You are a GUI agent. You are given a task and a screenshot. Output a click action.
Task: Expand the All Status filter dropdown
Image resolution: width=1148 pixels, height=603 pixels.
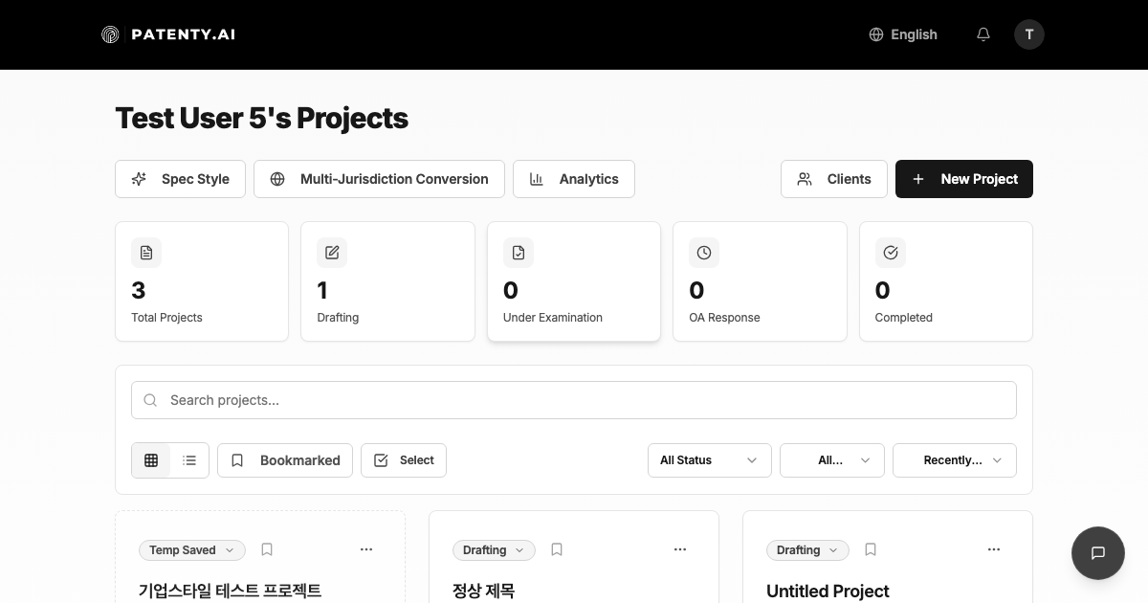coord(709,460)
